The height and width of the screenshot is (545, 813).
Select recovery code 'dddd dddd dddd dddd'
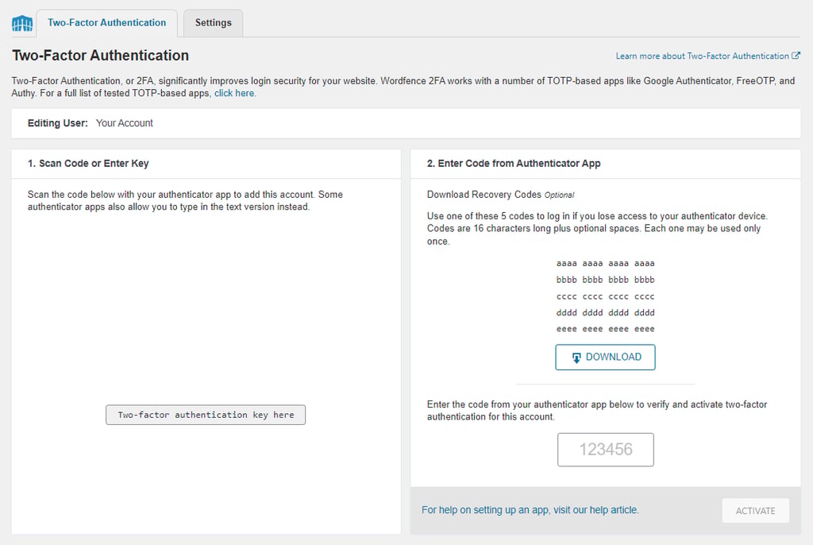point(605,313)
